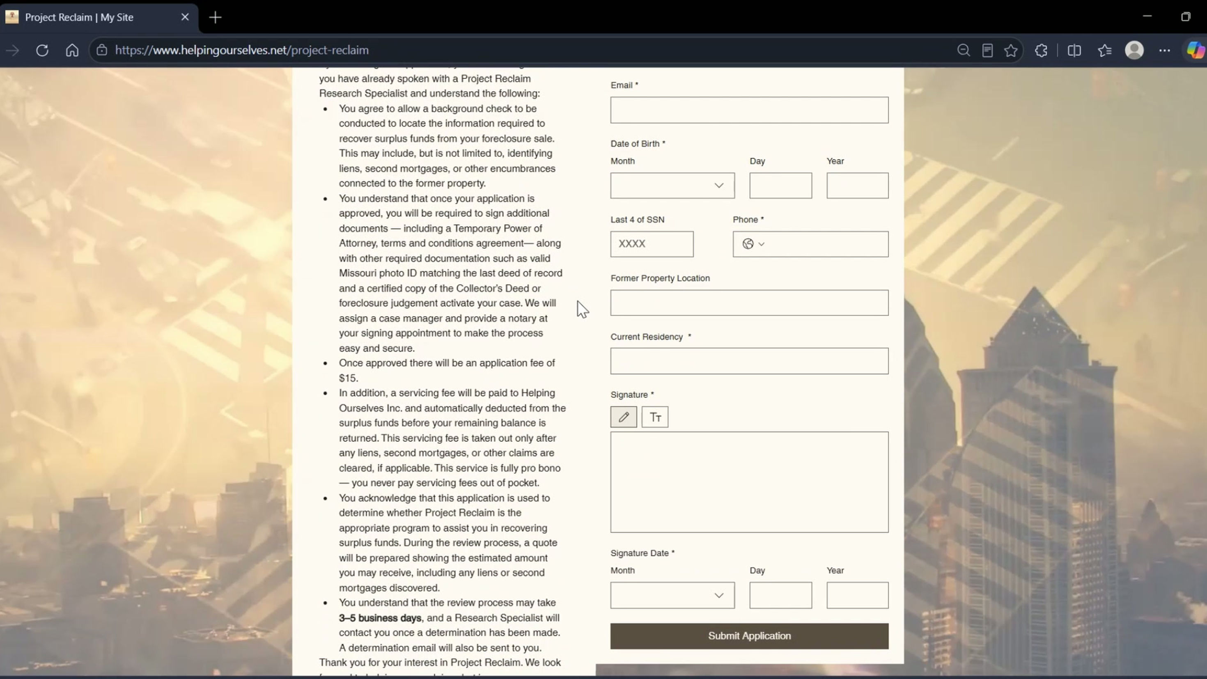Focus the Email input field

click(x=749, y=110)
